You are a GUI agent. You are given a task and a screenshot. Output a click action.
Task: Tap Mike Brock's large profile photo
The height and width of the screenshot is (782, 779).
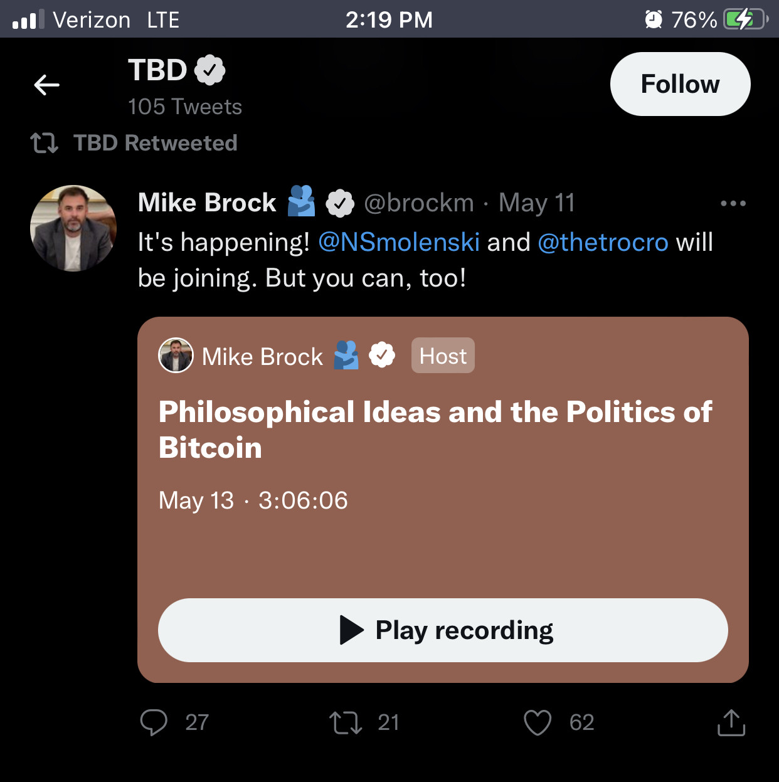[x=73, y=228]
